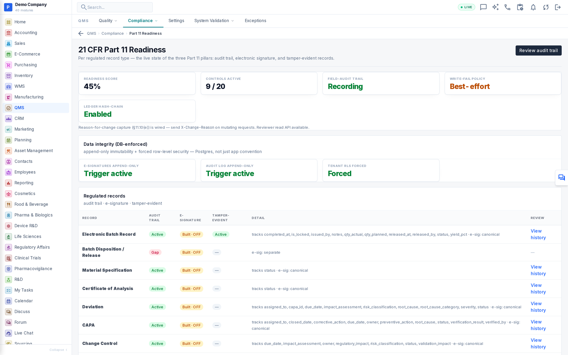Open notifications bell icon
The image size is (568, 355).
click(533, 7)
